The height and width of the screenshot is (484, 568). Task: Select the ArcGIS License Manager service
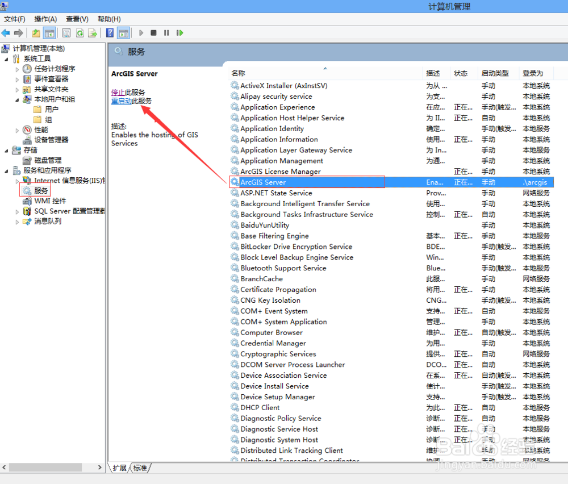coord(391,172)
